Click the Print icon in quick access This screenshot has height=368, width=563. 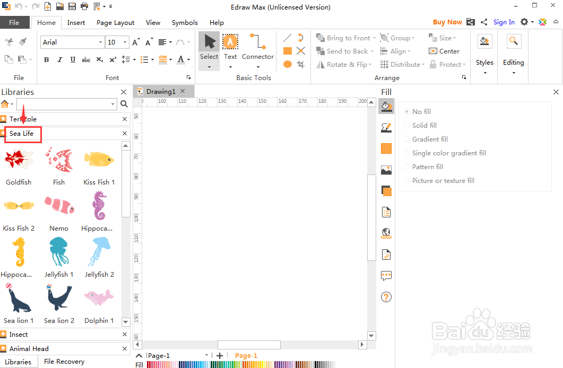click(84, 6)
